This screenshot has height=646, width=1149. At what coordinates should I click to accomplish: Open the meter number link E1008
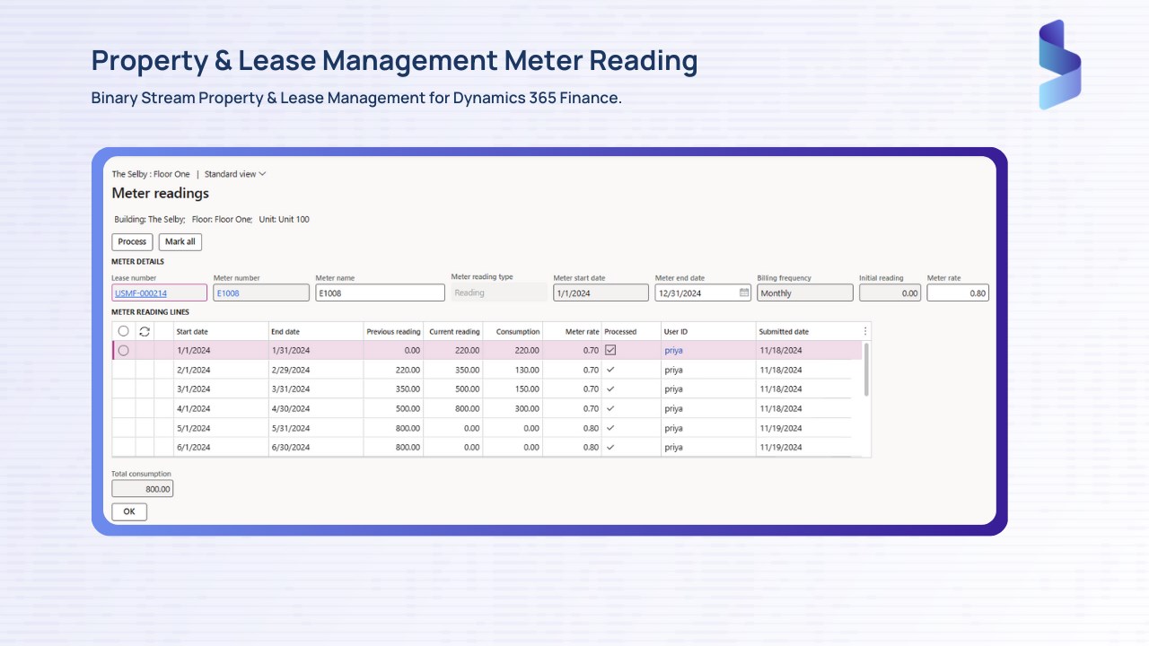click(228, 293)
